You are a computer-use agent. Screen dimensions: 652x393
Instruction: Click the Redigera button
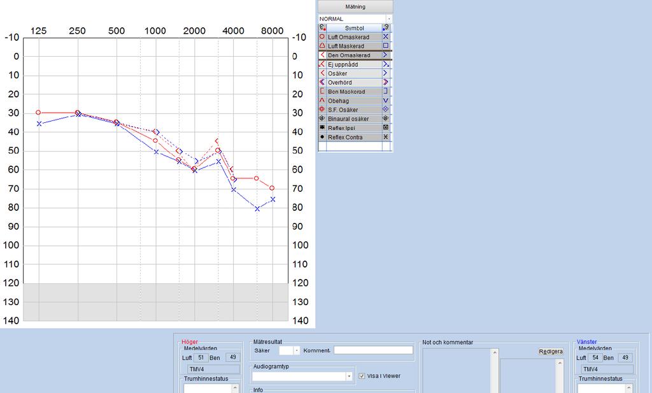coord(551,352)
